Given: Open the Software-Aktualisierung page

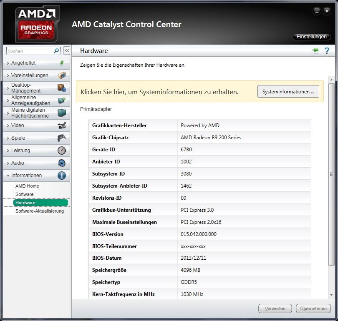Looking at the screenshot, I should (40, 211).
